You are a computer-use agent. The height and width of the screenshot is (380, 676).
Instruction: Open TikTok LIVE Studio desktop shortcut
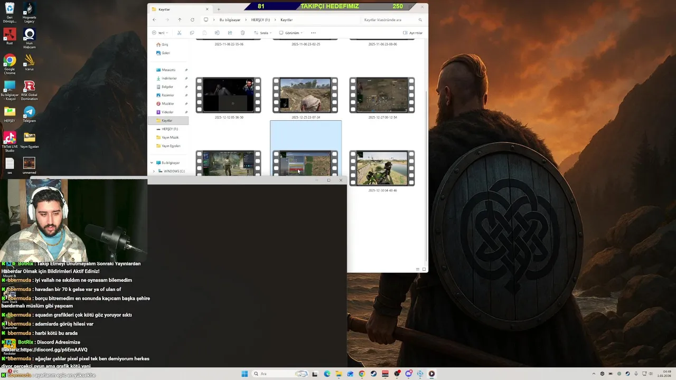coord(10,142)
